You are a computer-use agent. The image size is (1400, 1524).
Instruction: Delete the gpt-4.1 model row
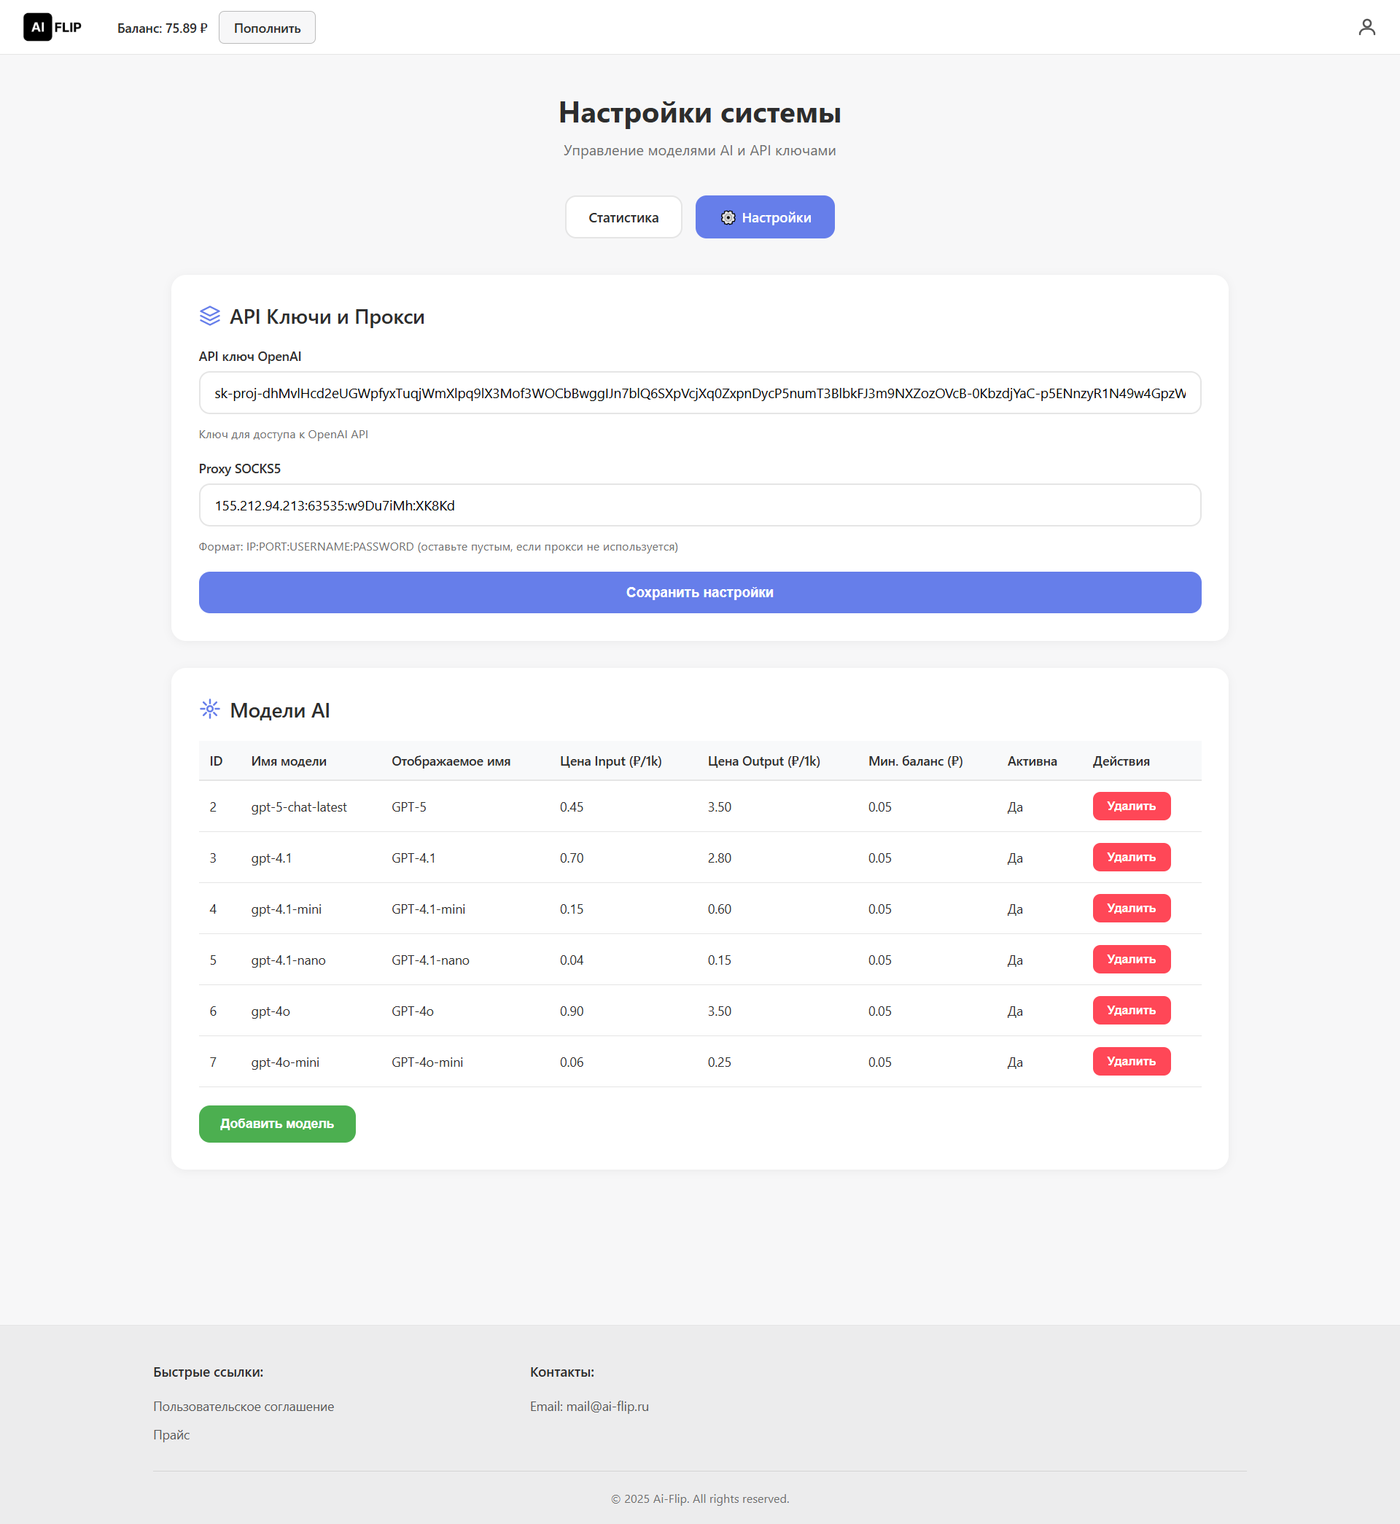point(1130,857)
